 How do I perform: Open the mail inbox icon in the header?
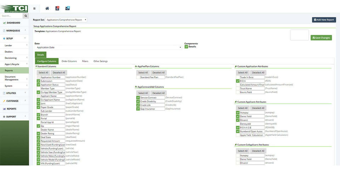(x=67, y=8)
